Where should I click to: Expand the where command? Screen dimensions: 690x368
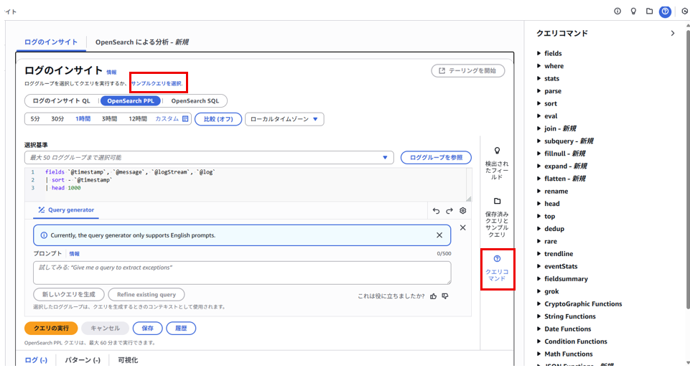click(550, 66)
